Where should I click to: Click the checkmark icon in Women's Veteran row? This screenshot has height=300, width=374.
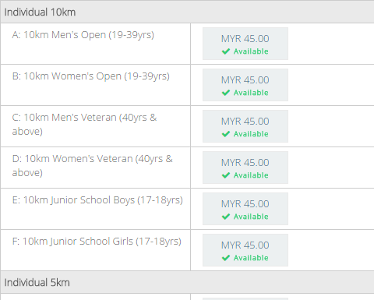point(226,175)
